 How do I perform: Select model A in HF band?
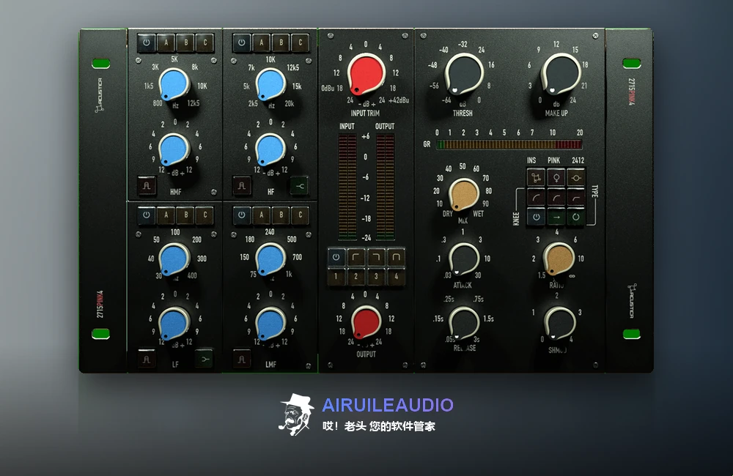coord(262,42)
